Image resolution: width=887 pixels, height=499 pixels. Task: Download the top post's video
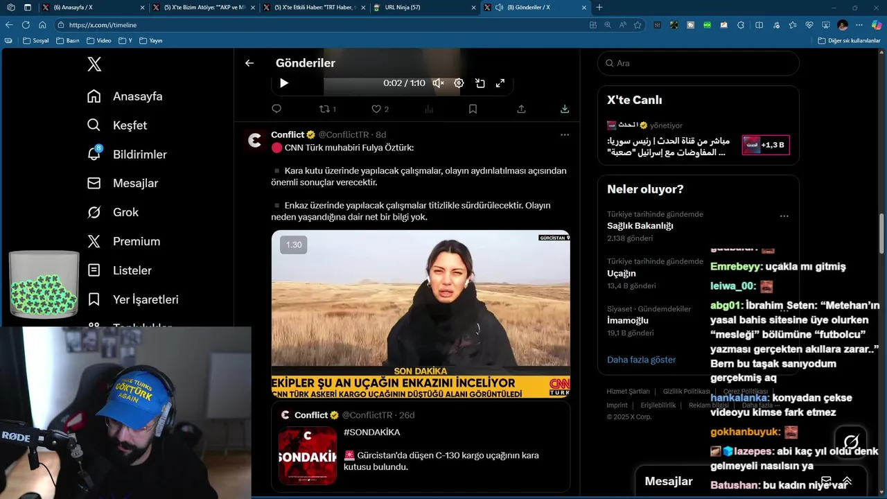(565, 109)
